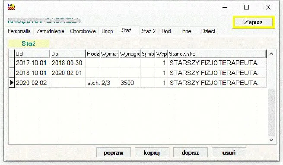The width and height of the screenshot is (283, 165).
Task: Open the Inne tab
Action: 186,31
